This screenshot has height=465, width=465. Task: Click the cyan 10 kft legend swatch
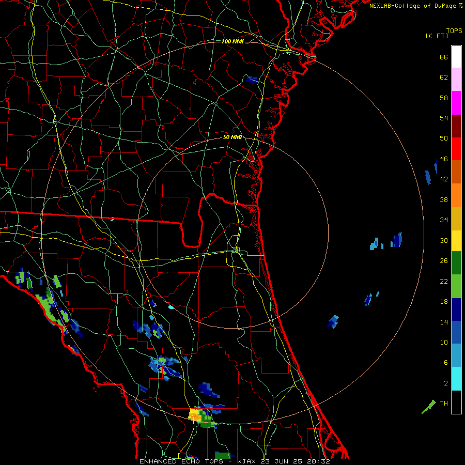tap(456, 379)
